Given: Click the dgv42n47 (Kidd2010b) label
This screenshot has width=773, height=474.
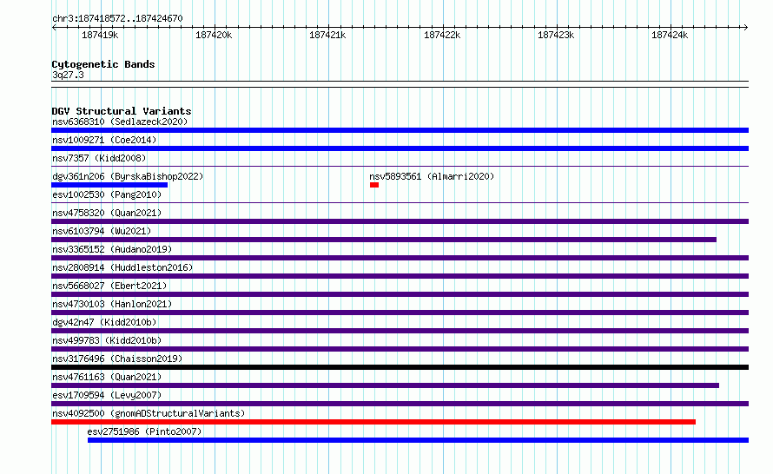Looking at the screenshot, I should [x=104, y=322].
